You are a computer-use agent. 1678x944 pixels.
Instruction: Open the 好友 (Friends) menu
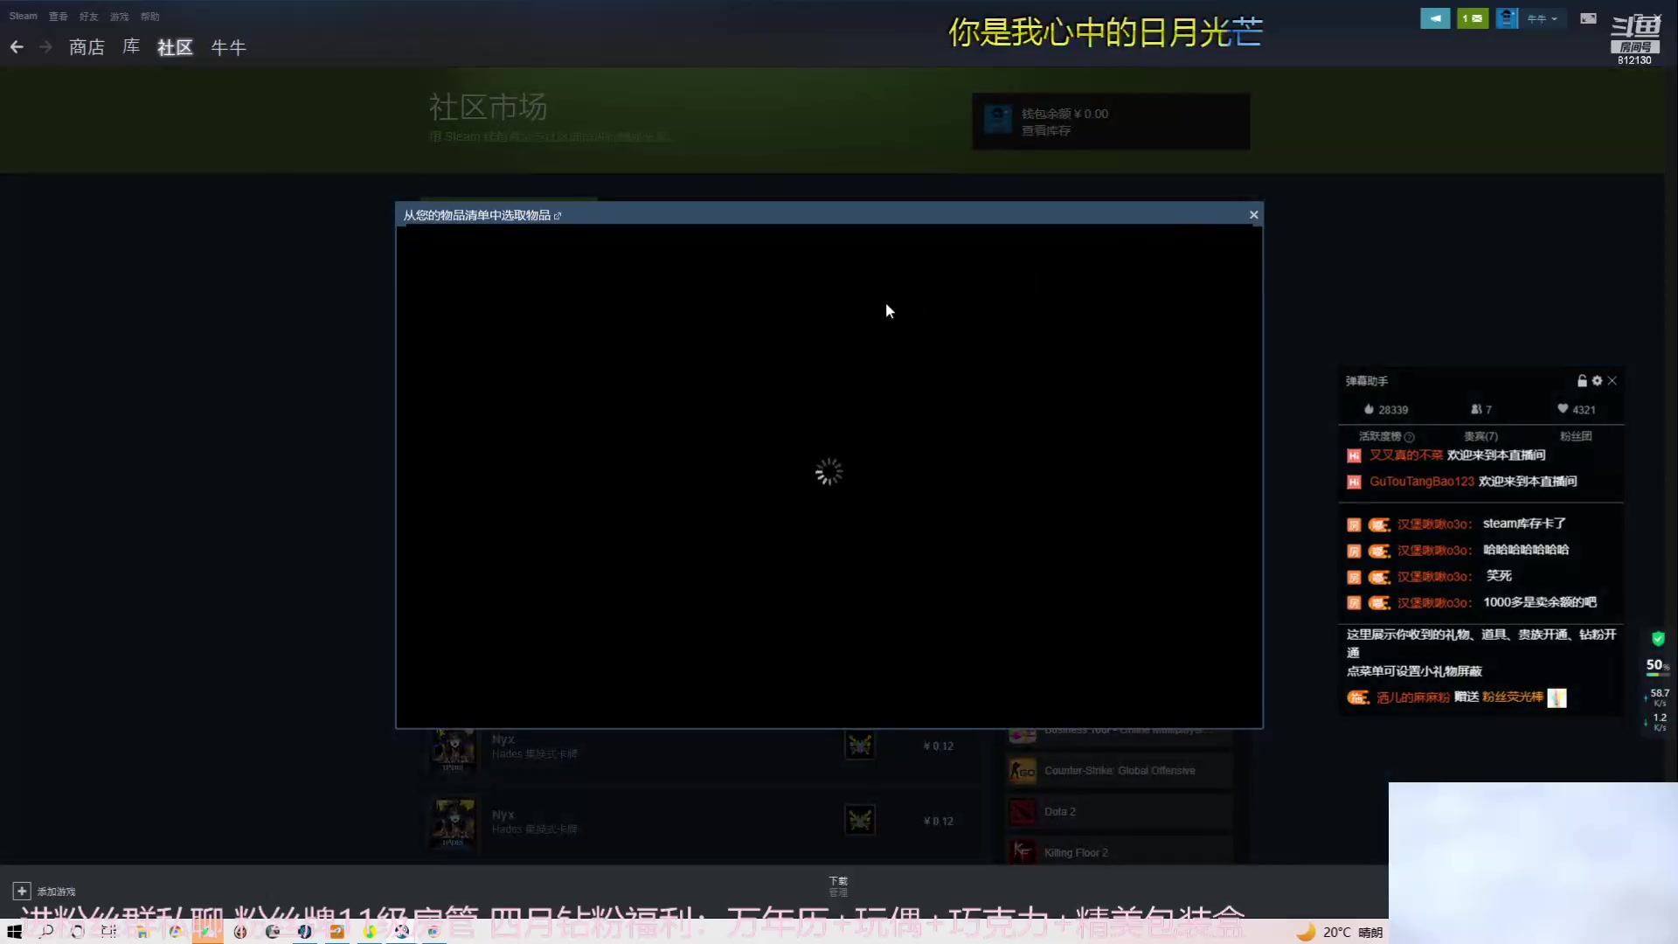tap(88, 17)
